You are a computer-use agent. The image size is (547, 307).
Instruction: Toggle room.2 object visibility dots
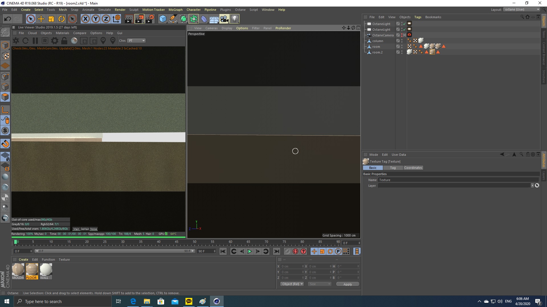(402, 52)
